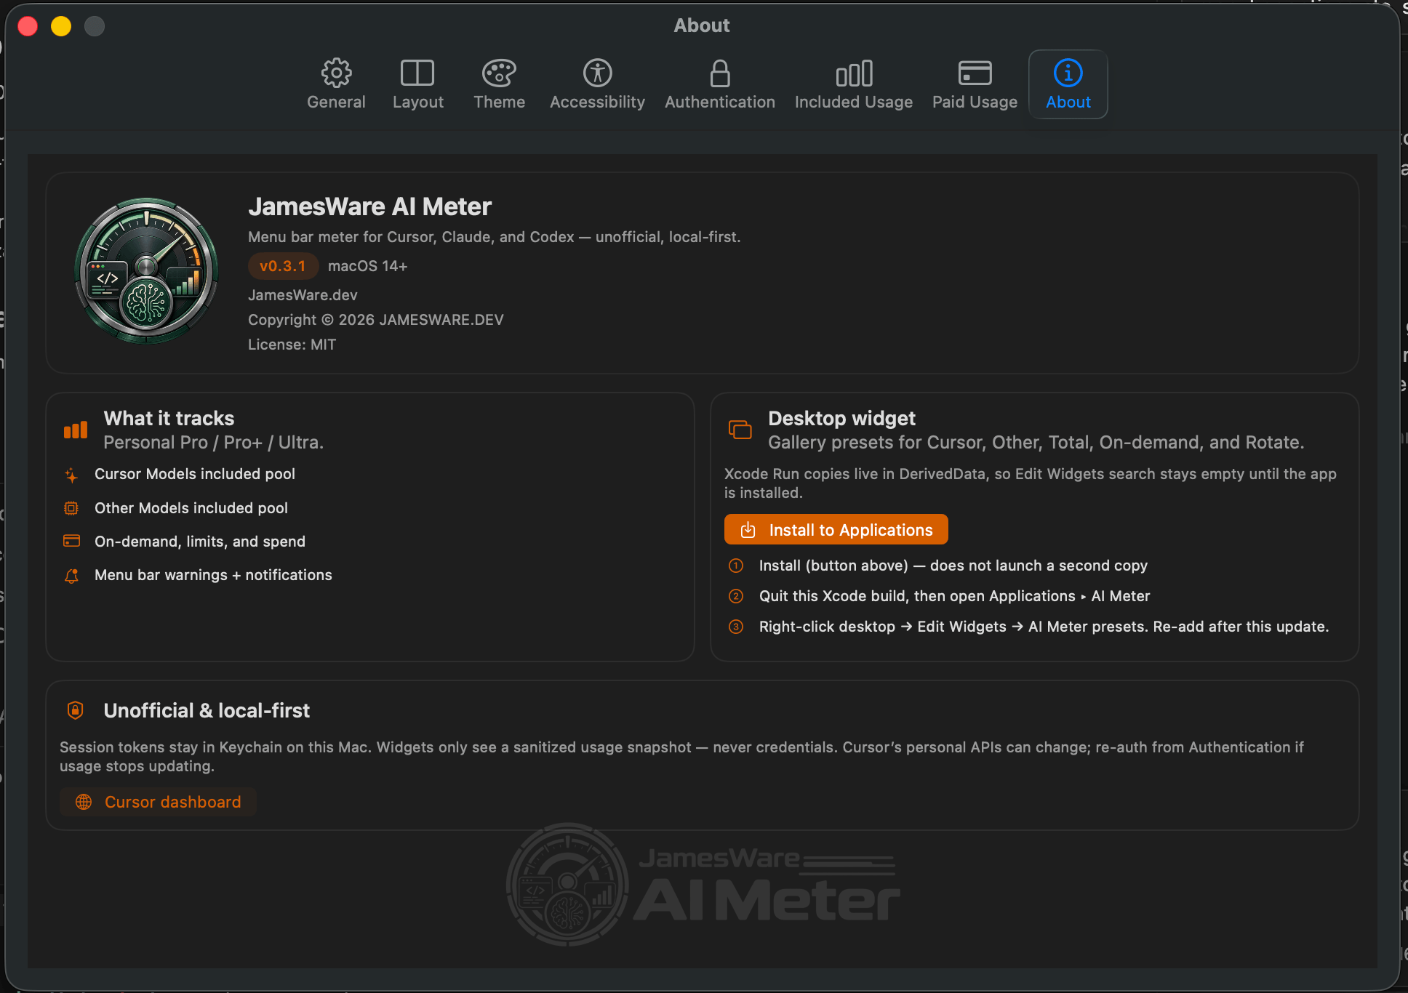The width and height of the screenshot is (1408, 993).
Task: Open the Paid Usage tab
Action: click(x=975, y=84)
